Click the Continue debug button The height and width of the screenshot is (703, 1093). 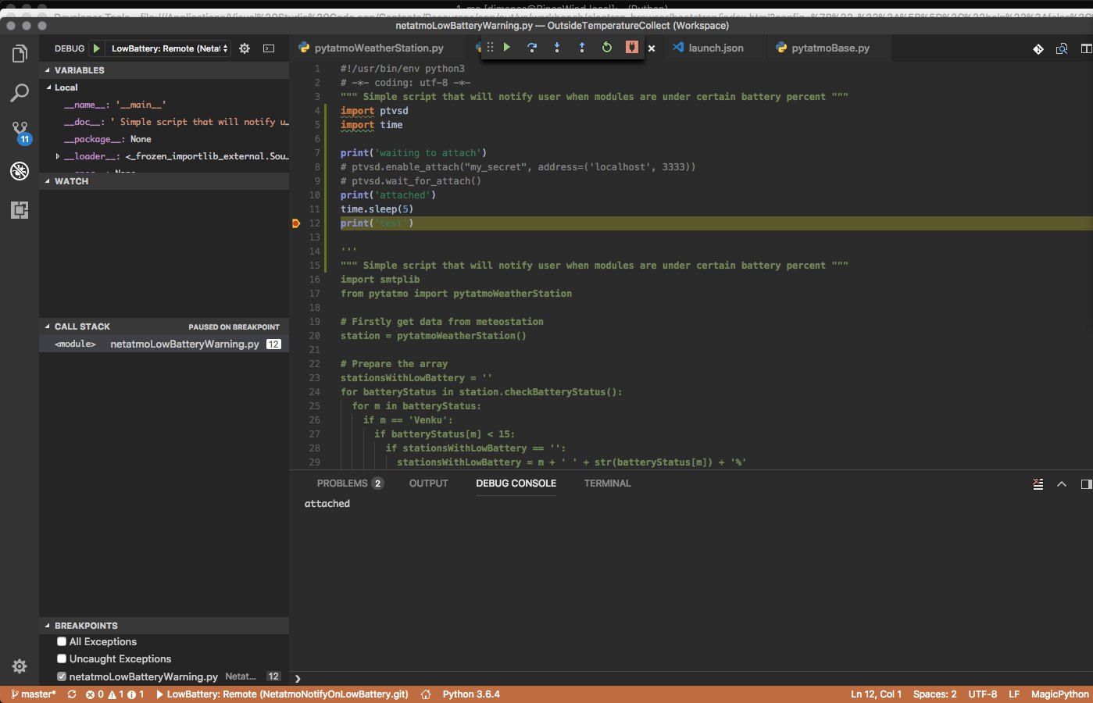click(505, 47)
